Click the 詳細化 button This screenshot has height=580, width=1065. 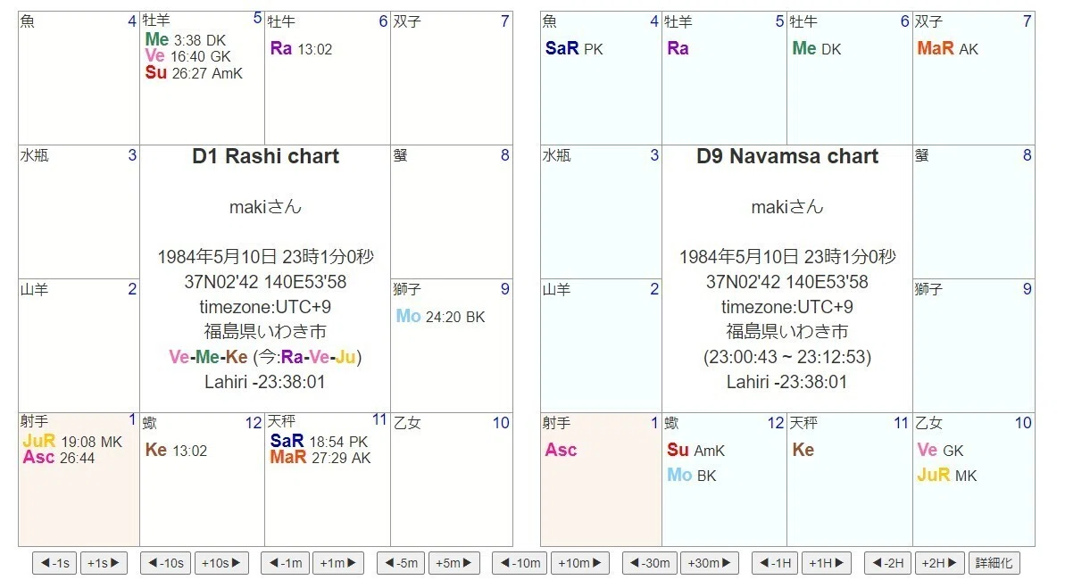point(994,563)
